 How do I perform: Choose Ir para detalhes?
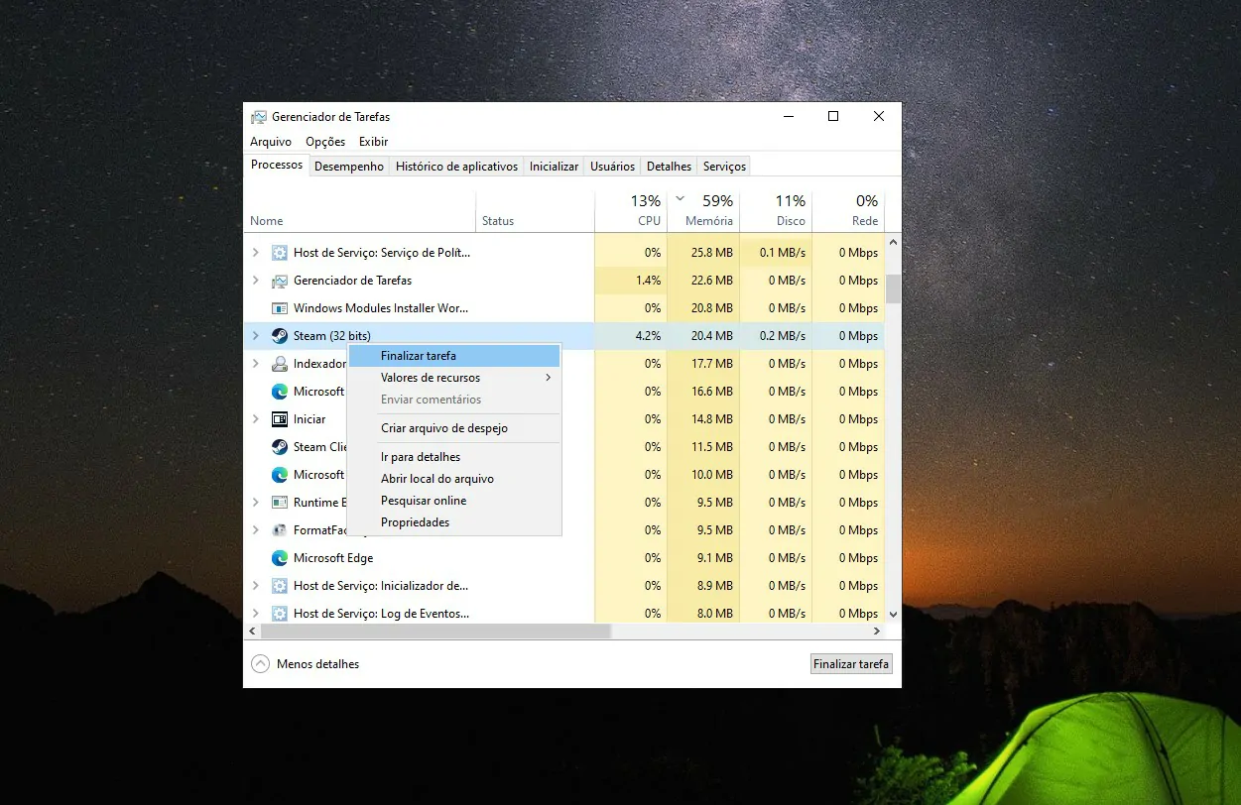pos(454,457)
